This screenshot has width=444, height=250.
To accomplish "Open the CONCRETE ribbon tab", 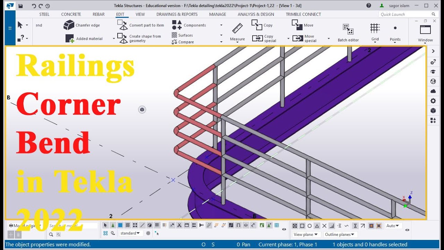I will 71,14.
